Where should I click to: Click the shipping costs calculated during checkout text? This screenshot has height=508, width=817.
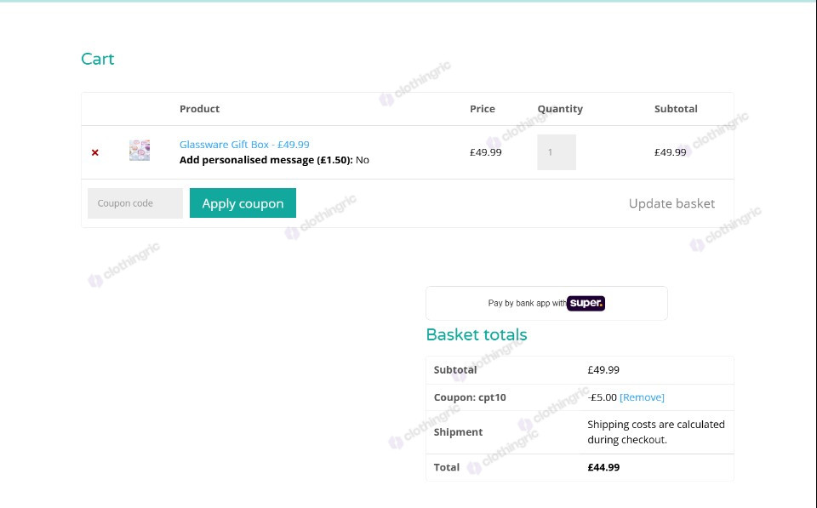(x=656, y=432)
